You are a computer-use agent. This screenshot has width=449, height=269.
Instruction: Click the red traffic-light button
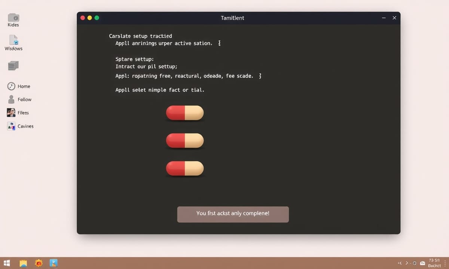(x=83, y=18)
